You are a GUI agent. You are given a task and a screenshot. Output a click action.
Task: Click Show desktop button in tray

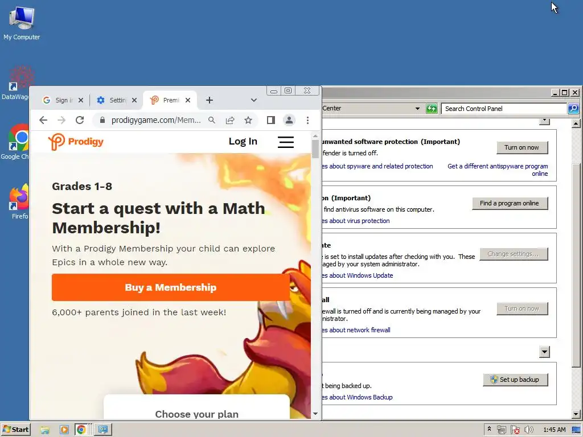[577, 430]
